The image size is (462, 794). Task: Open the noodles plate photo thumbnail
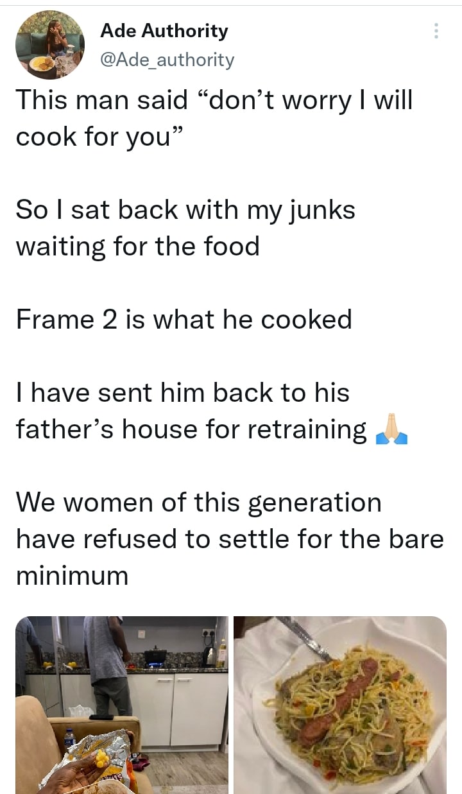pyautogui.click(x=340, y=705)
